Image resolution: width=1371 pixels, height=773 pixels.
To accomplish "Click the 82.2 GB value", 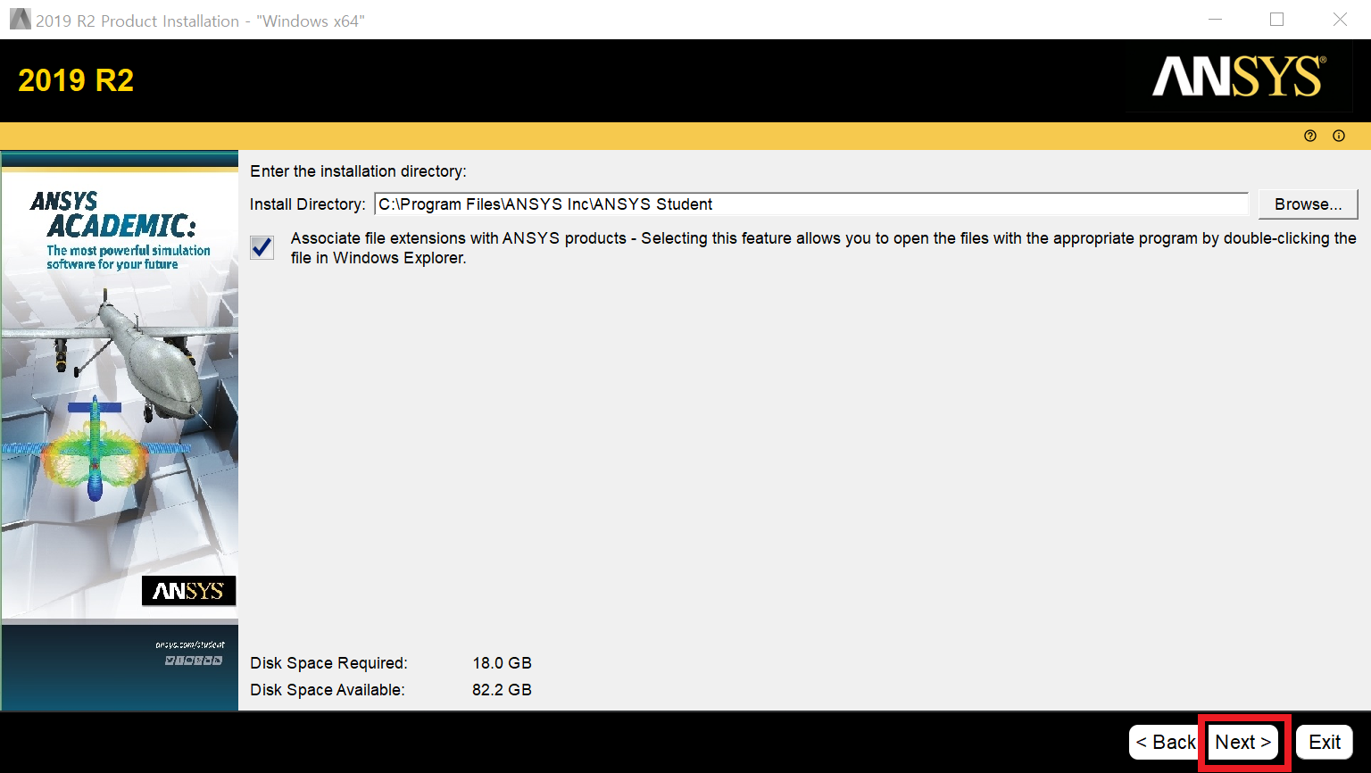I will pos(502,690).
